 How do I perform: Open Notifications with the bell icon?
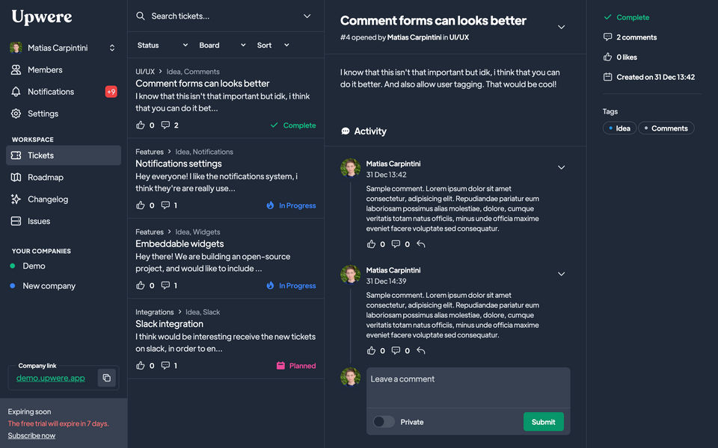click(16, 92)
